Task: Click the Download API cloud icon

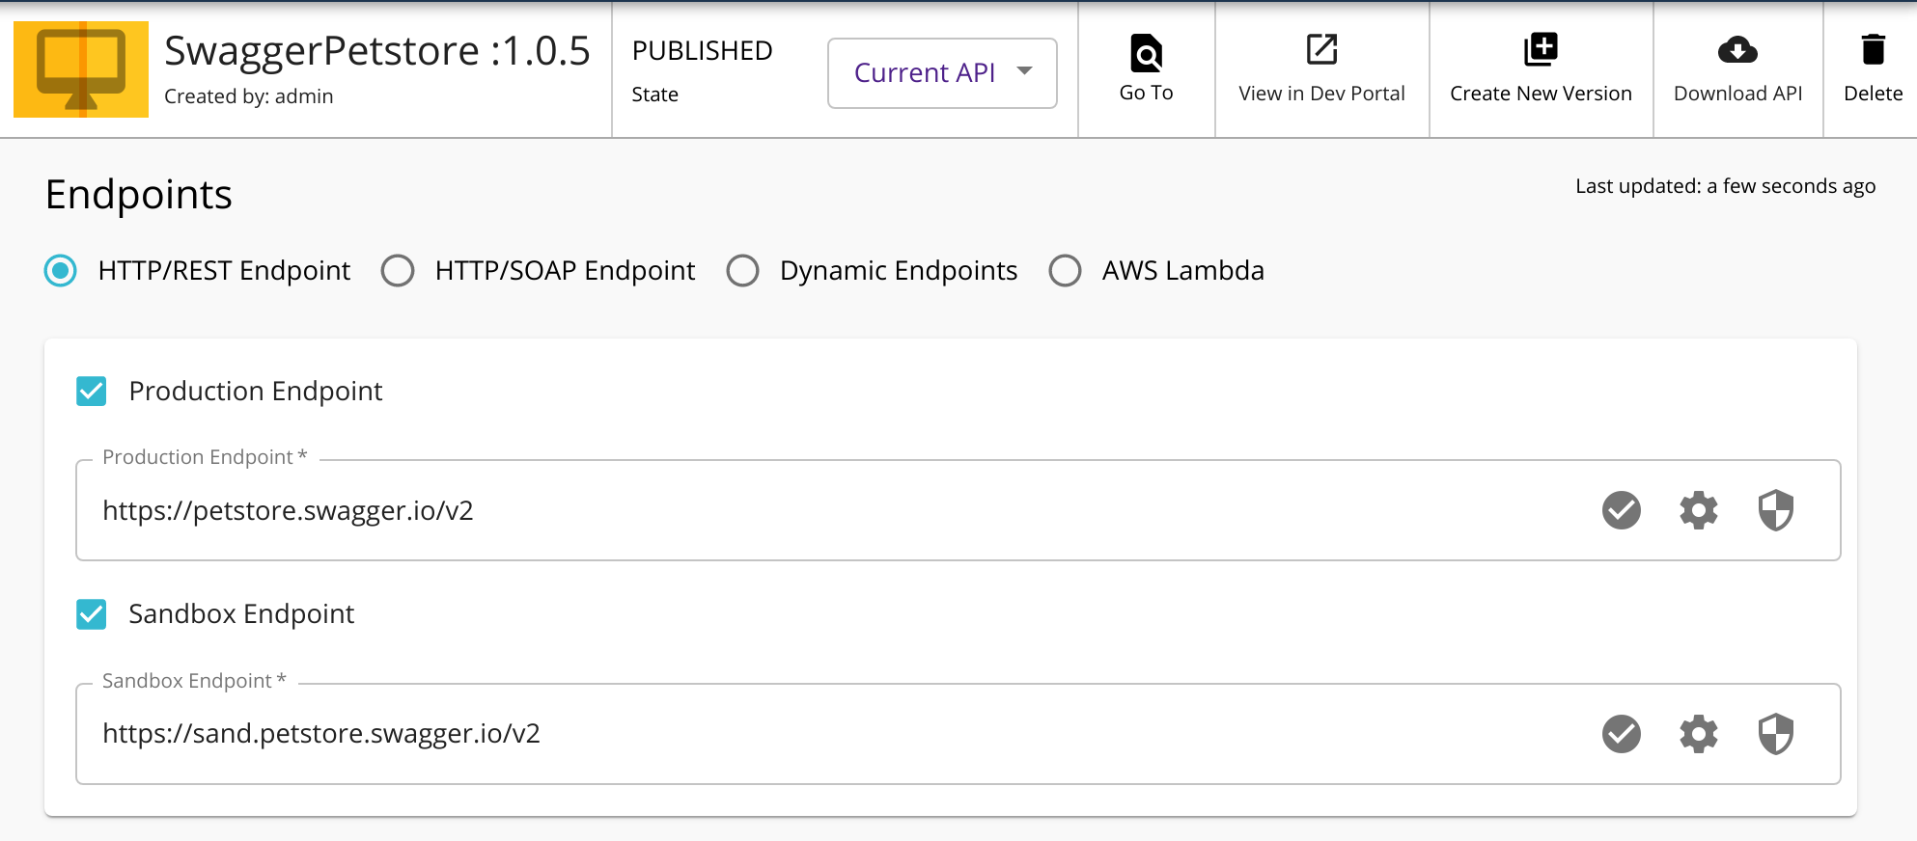Action: 1737,50
